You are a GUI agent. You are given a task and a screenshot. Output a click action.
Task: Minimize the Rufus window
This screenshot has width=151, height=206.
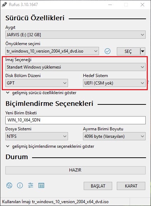[110, 5]
